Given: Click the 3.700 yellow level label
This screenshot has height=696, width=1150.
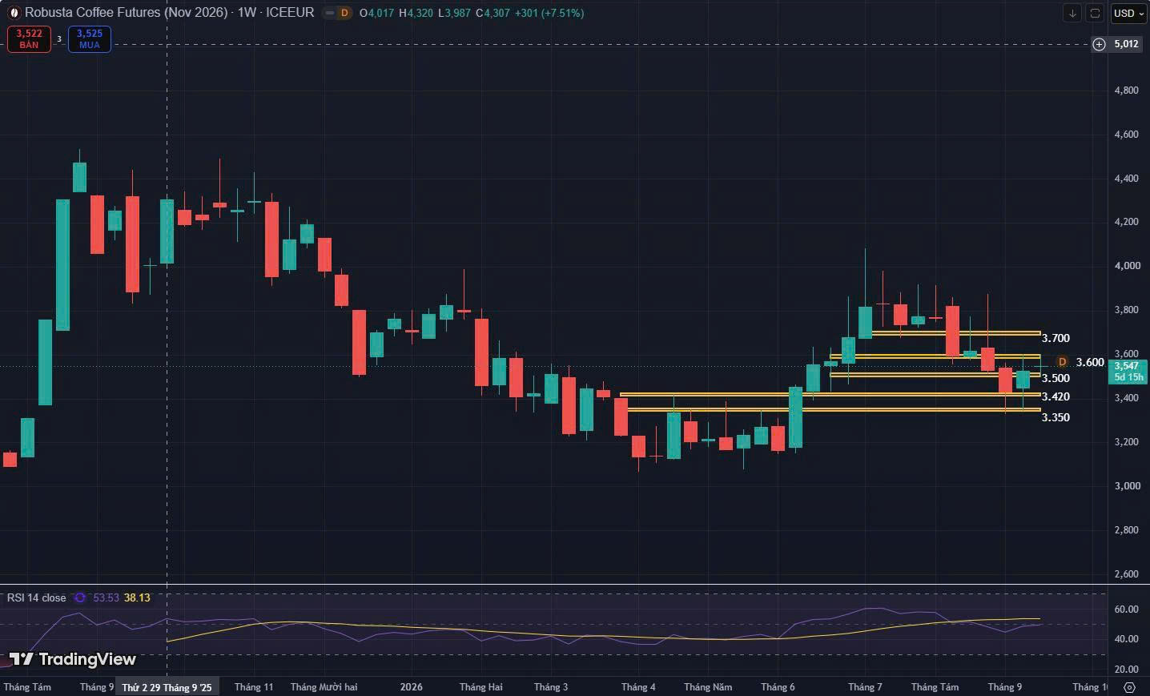Looking at the screenshot, I should (x=1056, y=338).
